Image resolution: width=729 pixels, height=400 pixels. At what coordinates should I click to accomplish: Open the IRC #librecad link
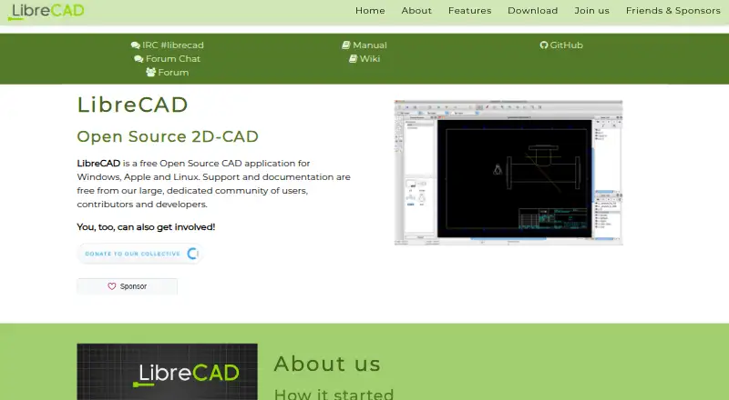(172, 45)
